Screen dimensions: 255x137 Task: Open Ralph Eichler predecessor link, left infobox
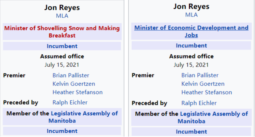point(70,102)
